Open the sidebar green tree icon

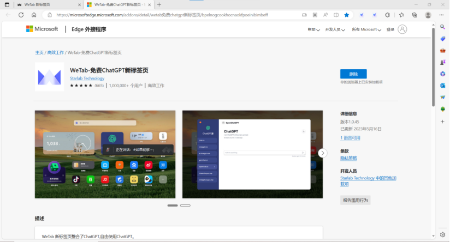tap(442, 109)
